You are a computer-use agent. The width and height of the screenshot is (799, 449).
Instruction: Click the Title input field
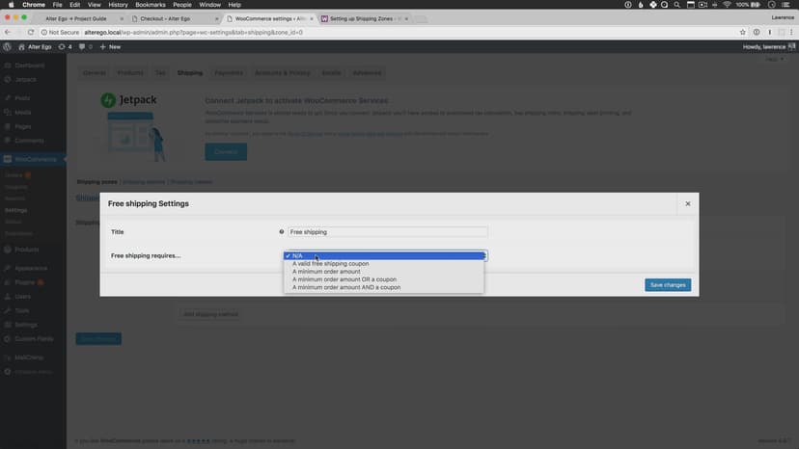pos(388,232)
